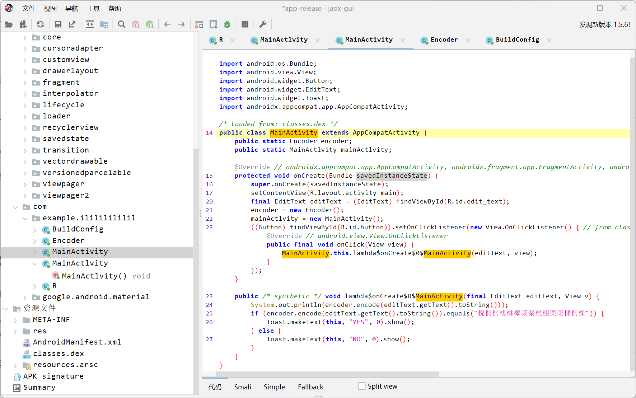Select the 代码 view tab

pyautogui.click(x=215, y=387)
